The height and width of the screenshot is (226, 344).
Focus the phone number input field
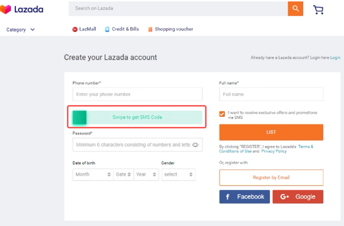point(137,94)
